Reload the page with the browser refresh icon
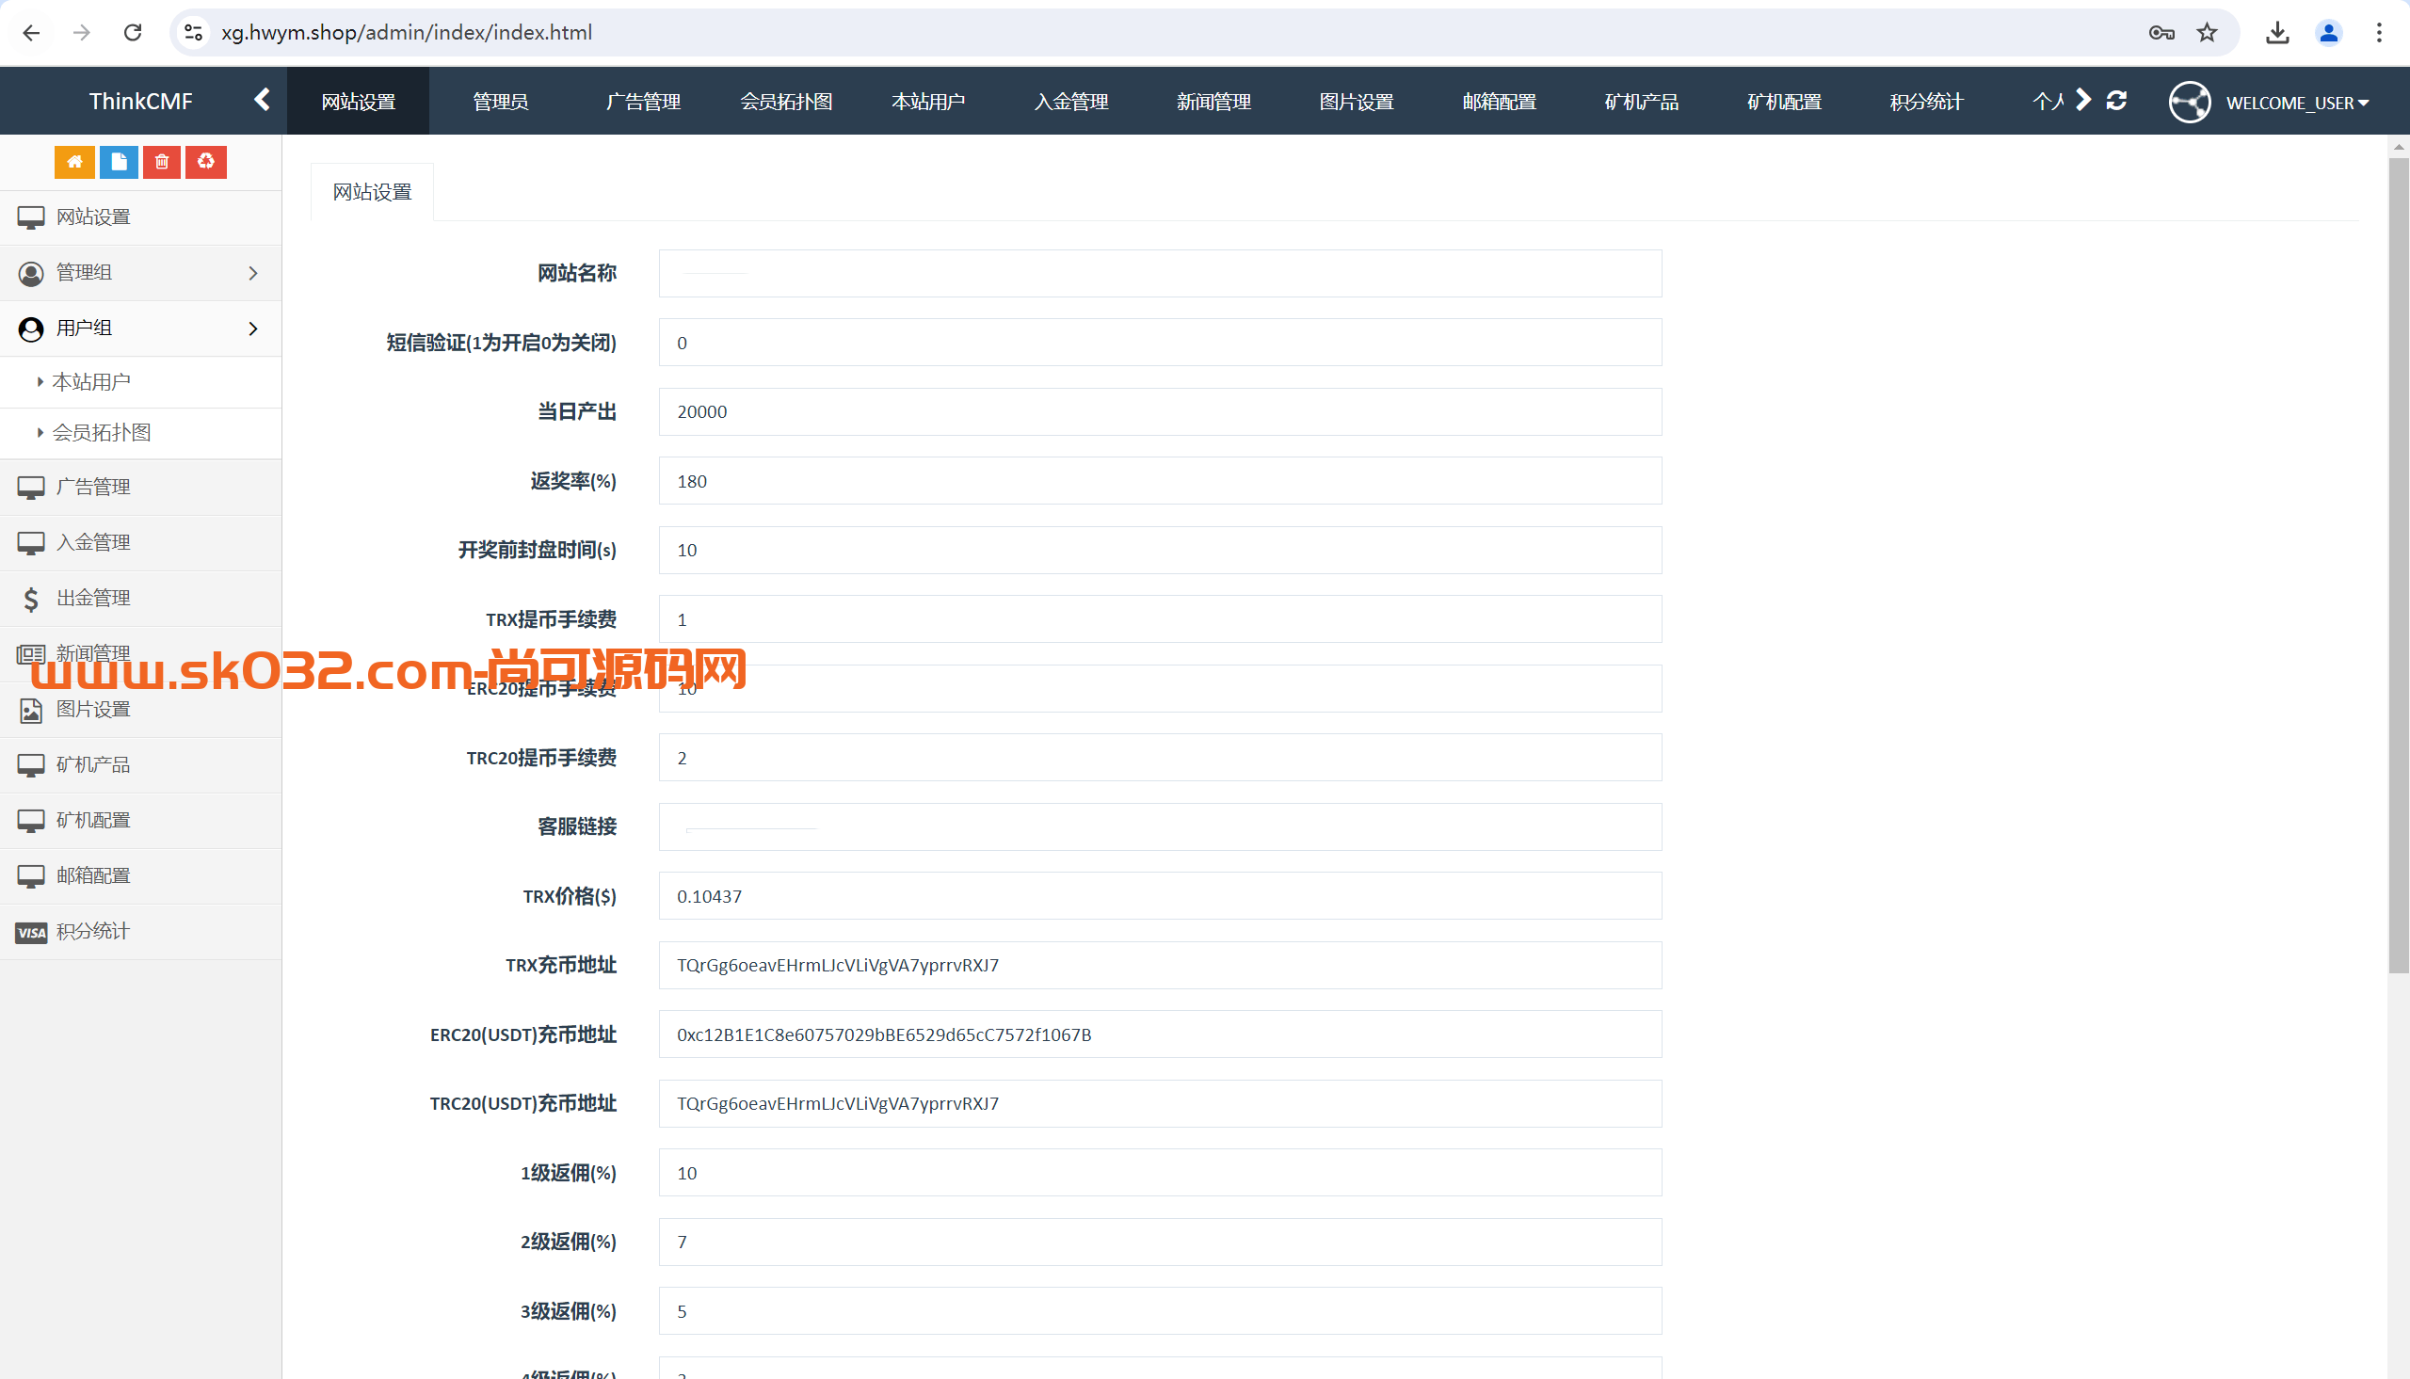The image size is (2410, 1379). pos(133,33)
